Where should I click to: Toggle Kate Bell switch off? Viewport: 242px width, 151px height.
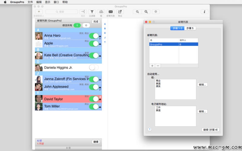pos(94,56)
